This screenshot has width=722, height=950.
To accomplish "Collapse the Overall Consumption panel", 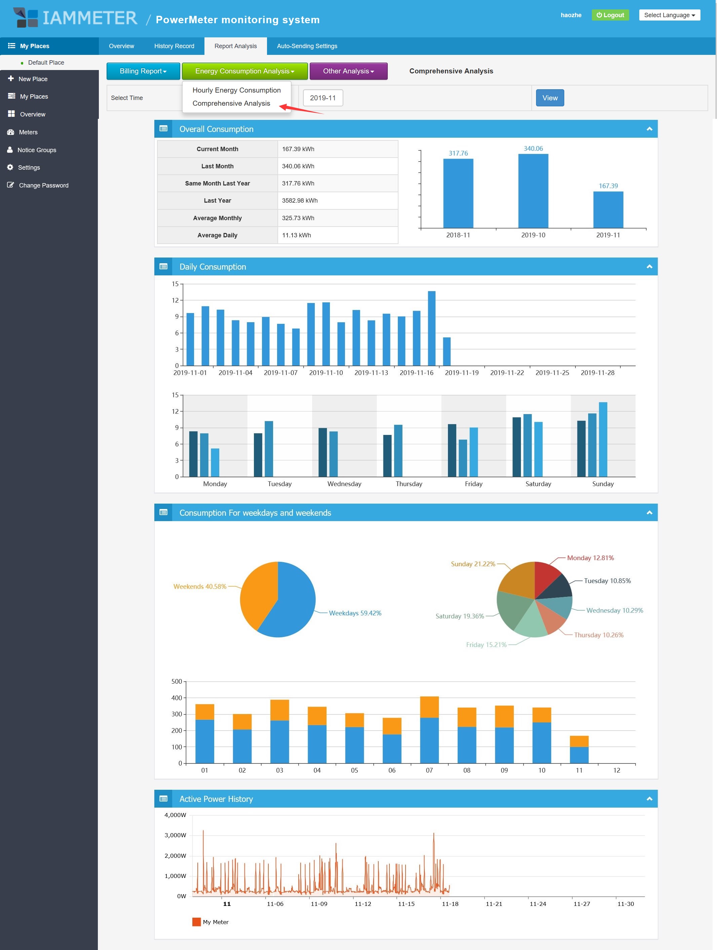I will click(649, 129).
